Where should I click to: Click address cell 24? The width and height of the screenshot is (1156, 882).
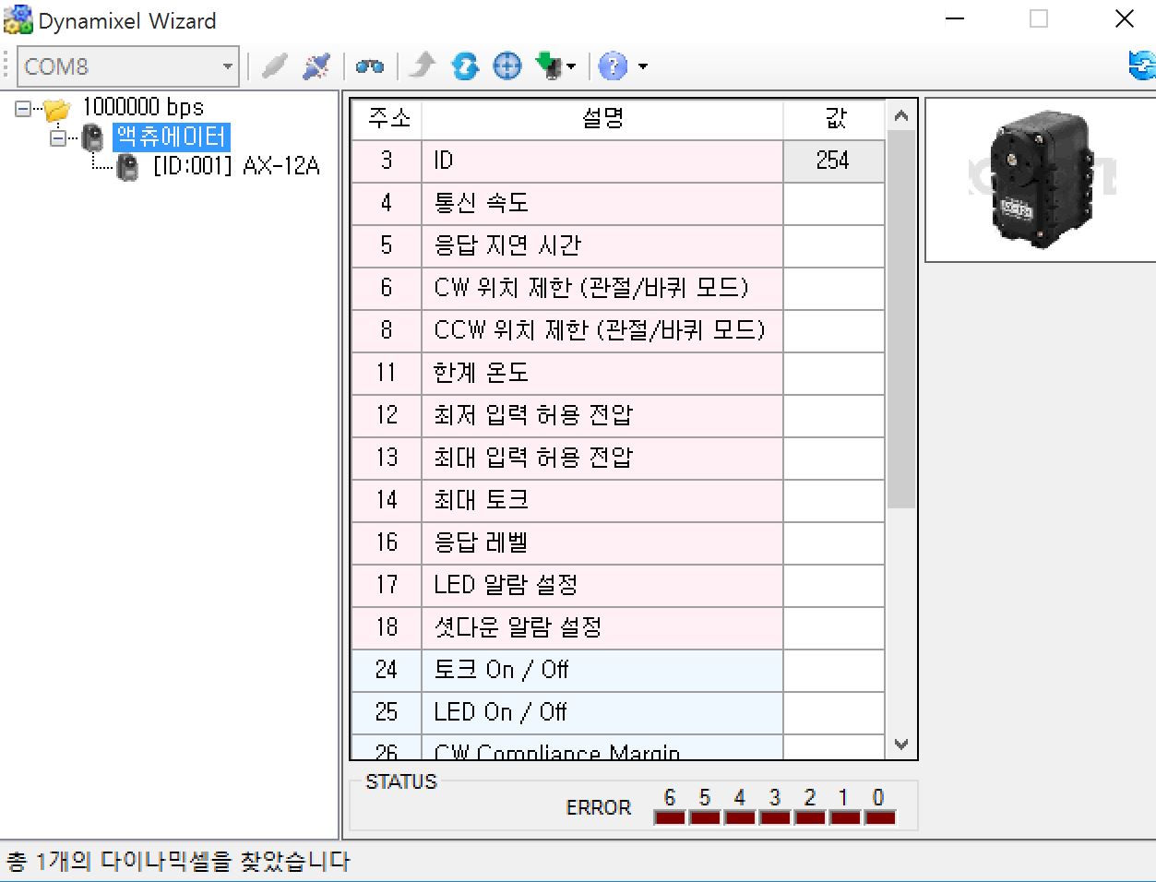[387, 670]
